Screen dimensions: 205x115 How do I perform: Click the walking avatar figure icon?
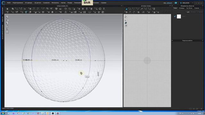point(7,12)
